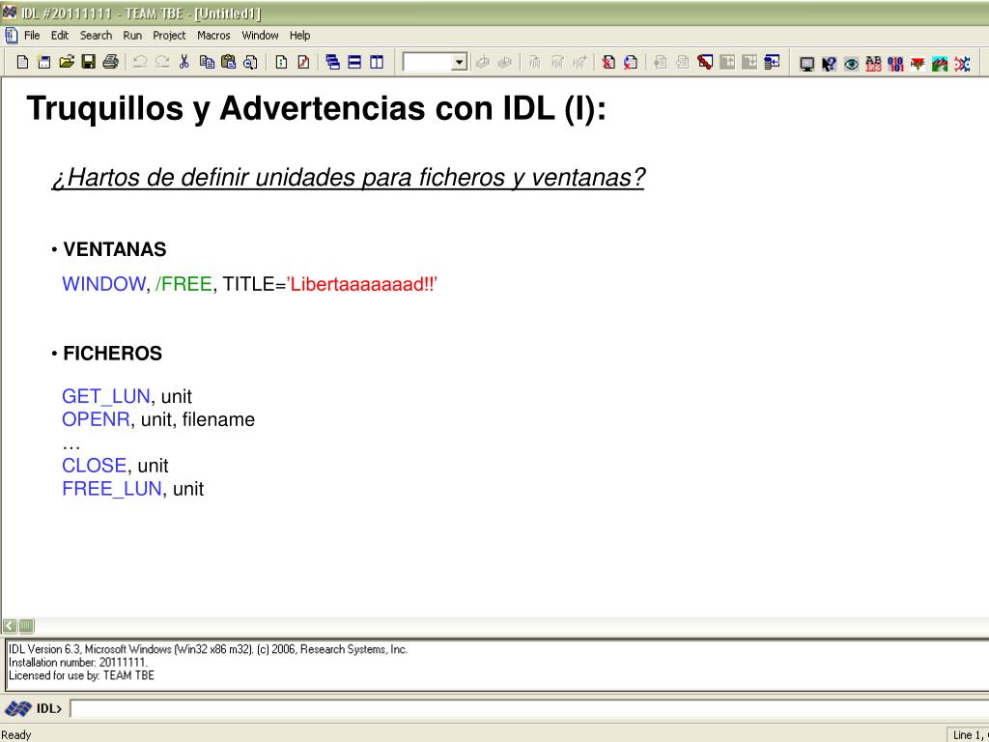
Task: Open the Window menu
Action: click(260, 36)
